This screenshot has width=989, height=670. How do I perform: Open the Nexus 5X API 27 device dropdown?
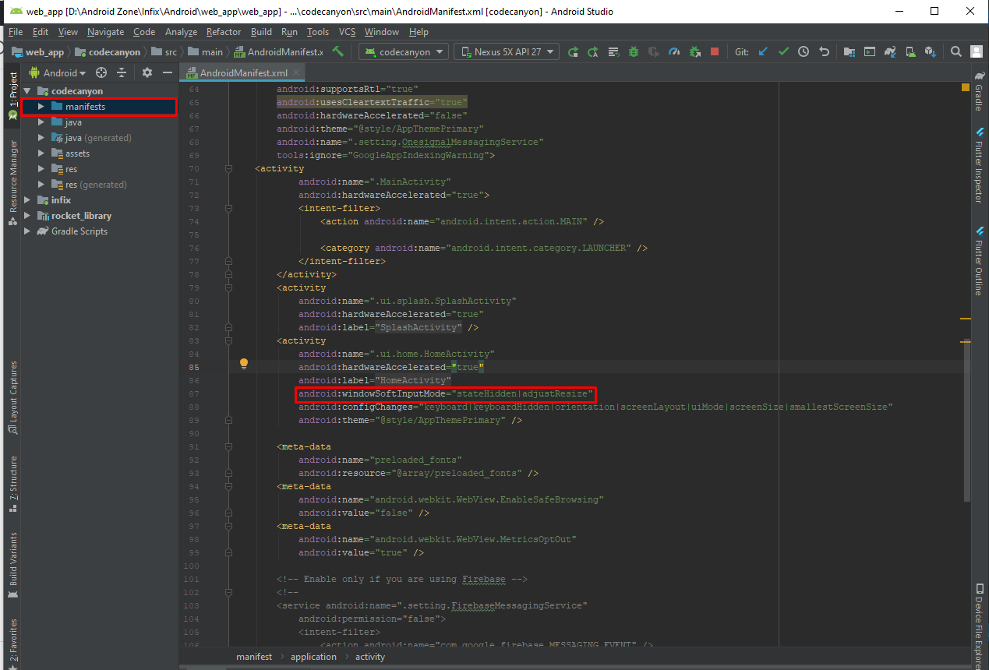[506, 51]
